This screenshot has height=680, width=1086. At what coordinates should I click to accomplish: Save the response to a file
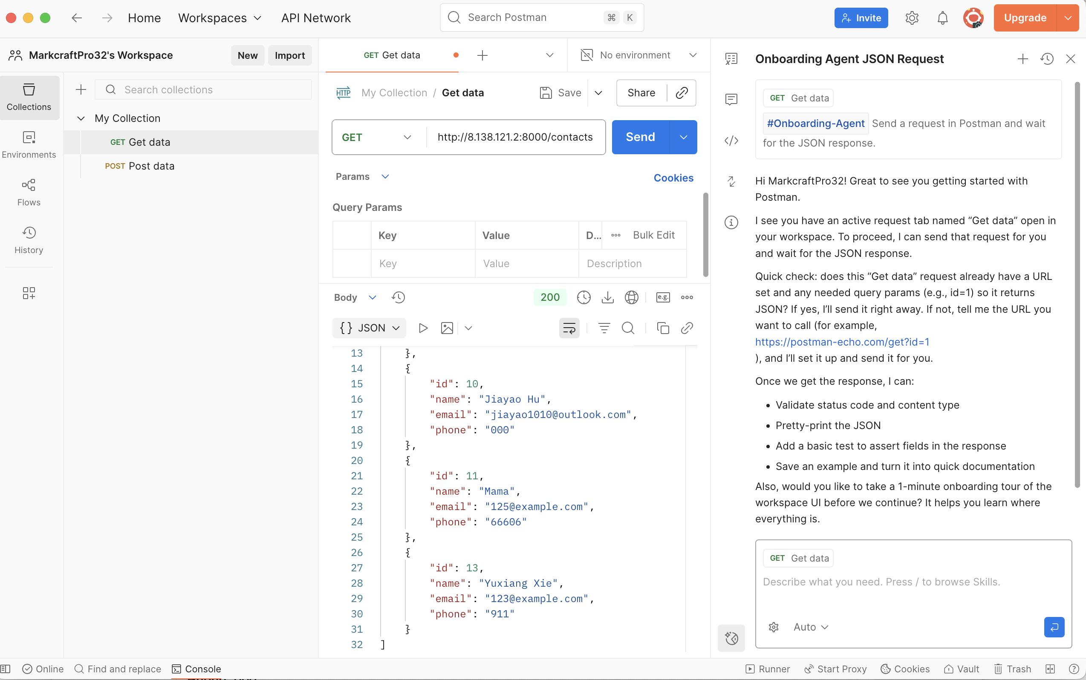608,297
